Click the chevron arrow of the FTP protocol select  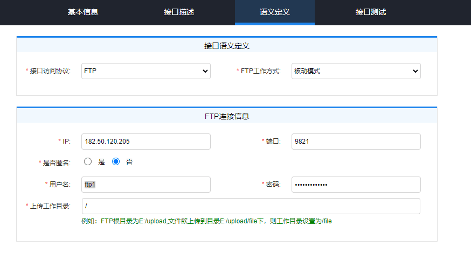[205, 72]
